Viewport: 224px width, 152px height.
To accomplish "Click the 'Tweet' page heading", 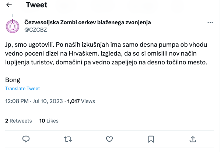I will (x=36, y=5).
